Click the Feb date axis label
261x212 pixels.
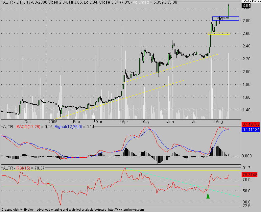click(76, 122)
